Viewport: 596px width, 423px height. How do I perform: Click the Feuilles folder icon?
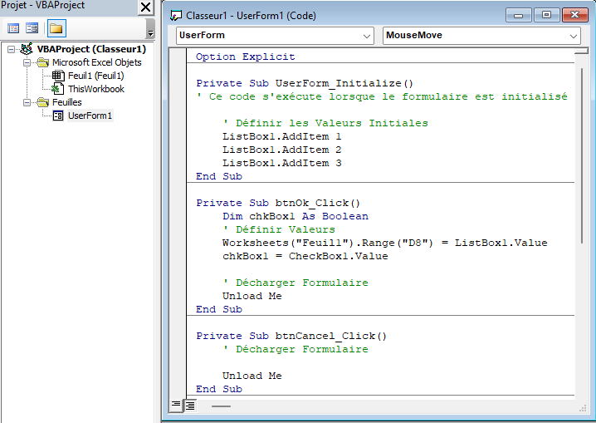[x=43, y=102]
